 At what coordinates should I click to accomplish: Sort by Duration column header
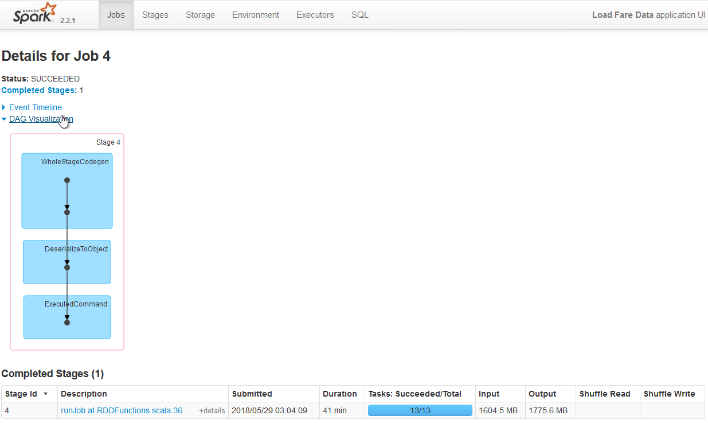339,394
